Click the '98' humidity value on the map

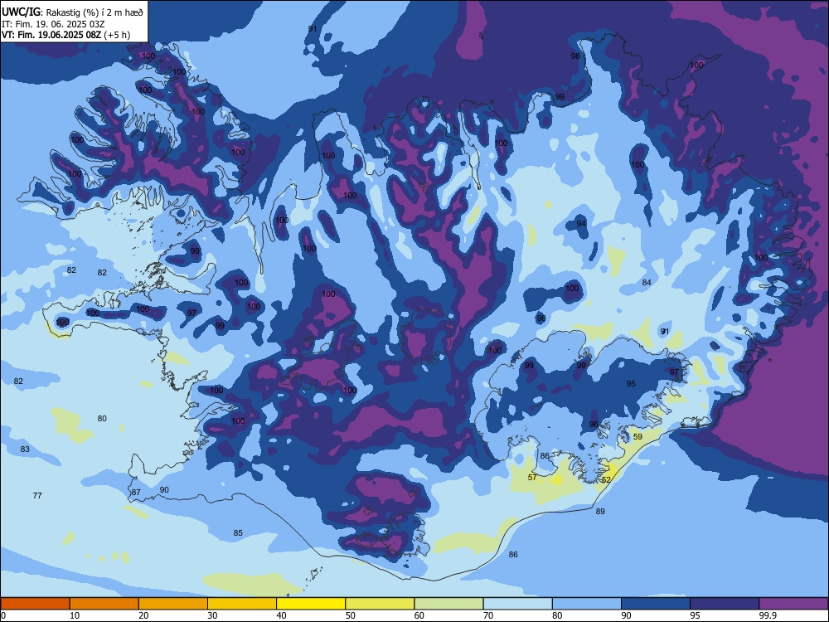tap(575, 56)
